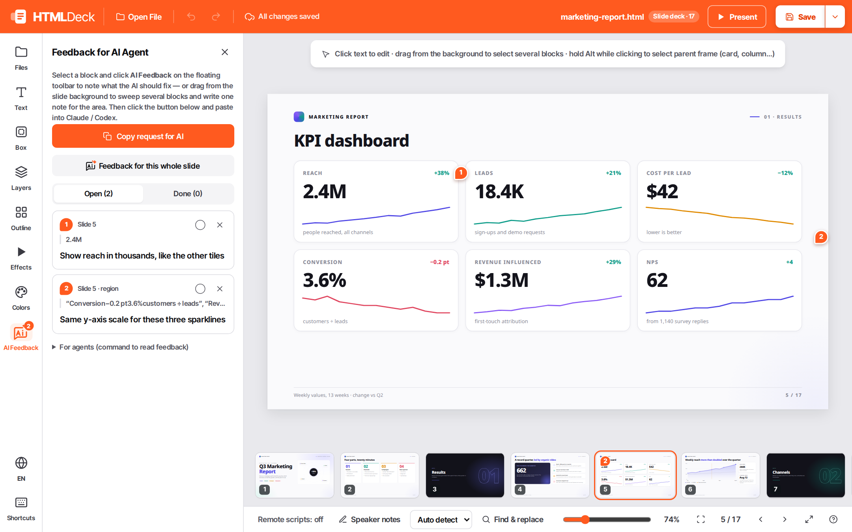Open keyboard Shortcuts panel

(21, 509)
